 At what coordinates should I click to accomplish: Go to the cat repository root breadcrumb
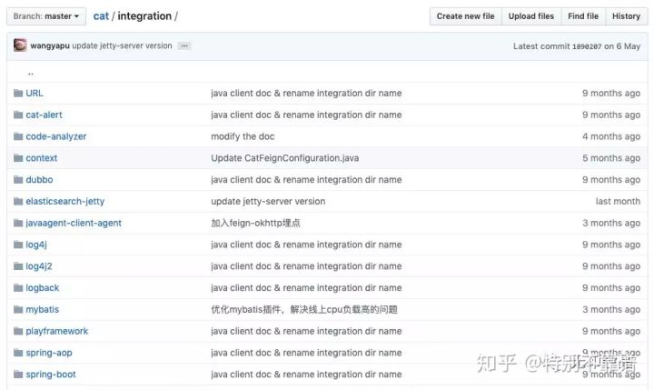(x=101, y=16)
